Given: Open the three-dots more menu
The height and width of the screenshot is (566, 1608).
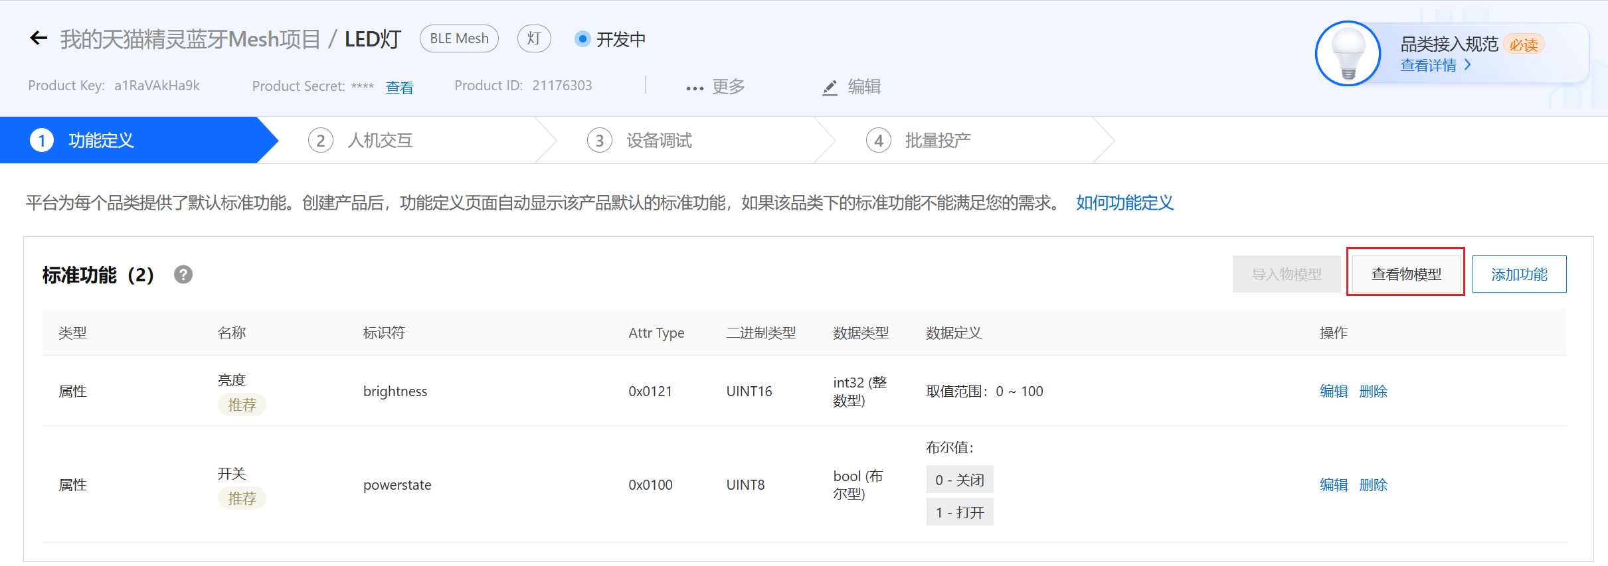Looking at the screenshot, I should (x=695, y=88).
